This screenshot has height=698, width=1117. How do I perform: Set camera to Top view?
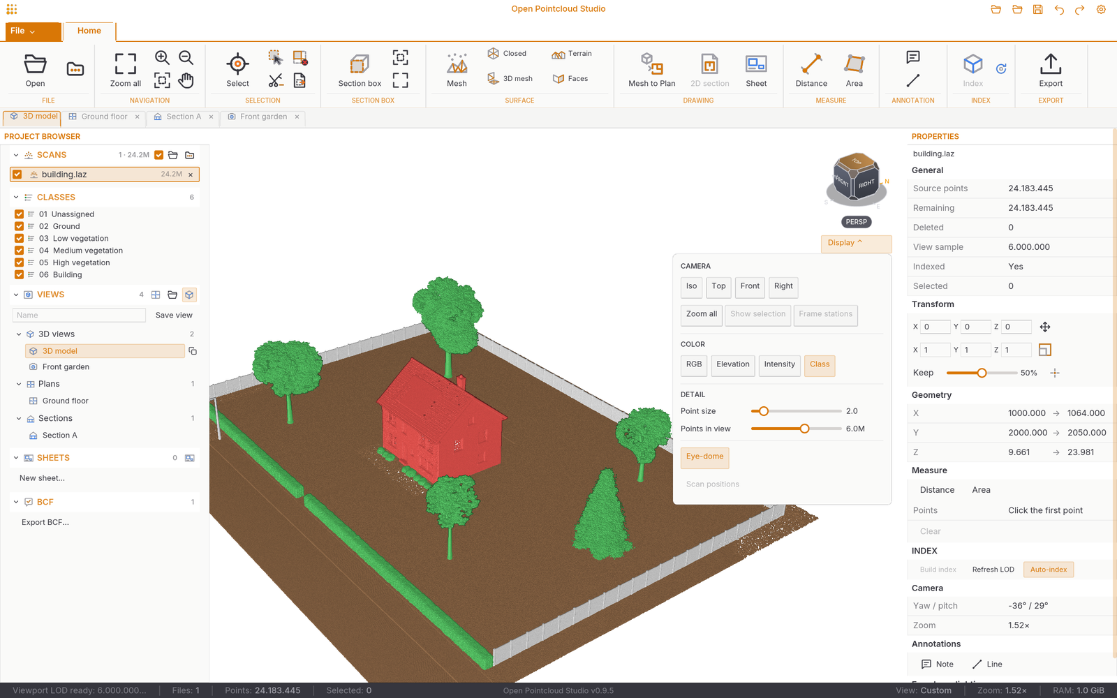point(718,287)
